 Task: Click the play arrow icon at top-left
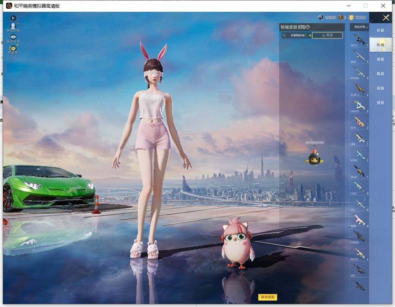tap(13, 18)
